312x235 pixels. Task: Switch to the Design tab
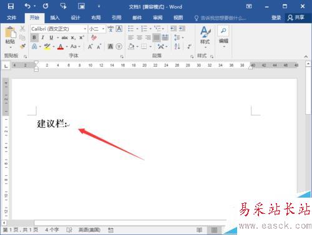[x=76, y=17]
